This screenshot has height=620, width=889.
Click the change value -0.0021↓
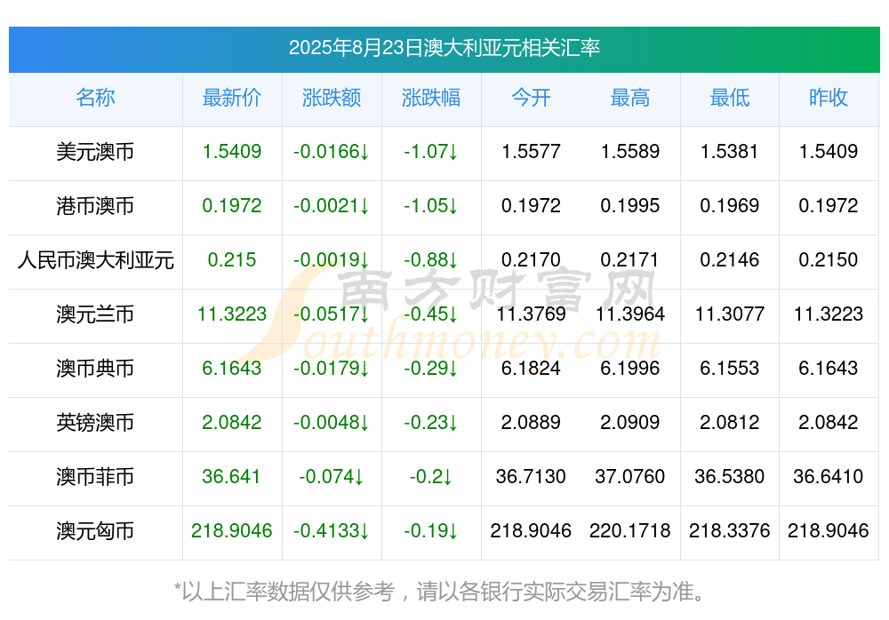click(x=332, y=206)
